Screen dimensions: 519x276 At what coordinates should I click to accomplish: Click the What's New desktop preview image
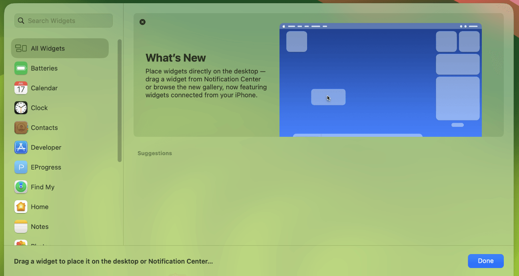pos(380,80)
